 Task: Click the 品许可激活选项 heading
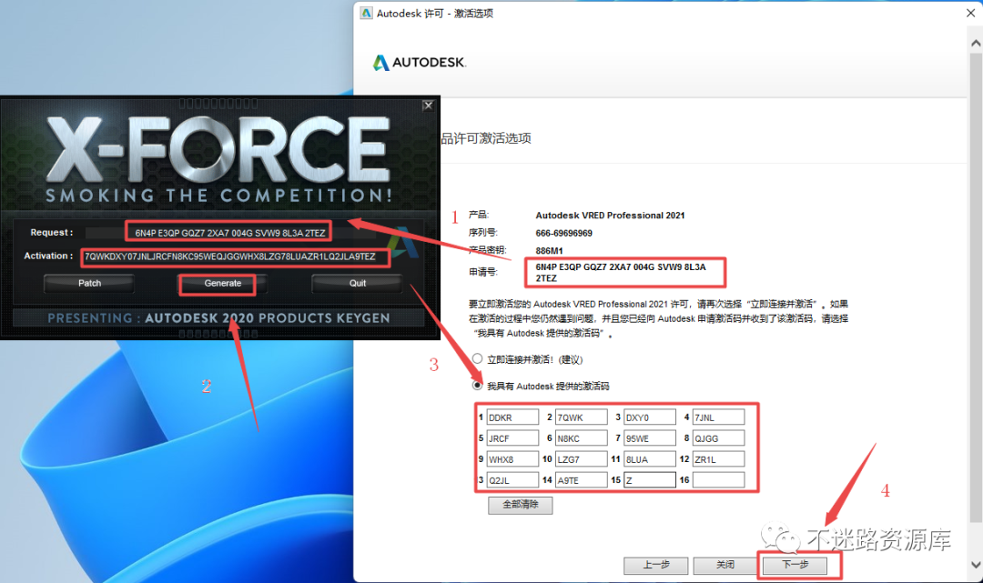(x=486, y=138)
